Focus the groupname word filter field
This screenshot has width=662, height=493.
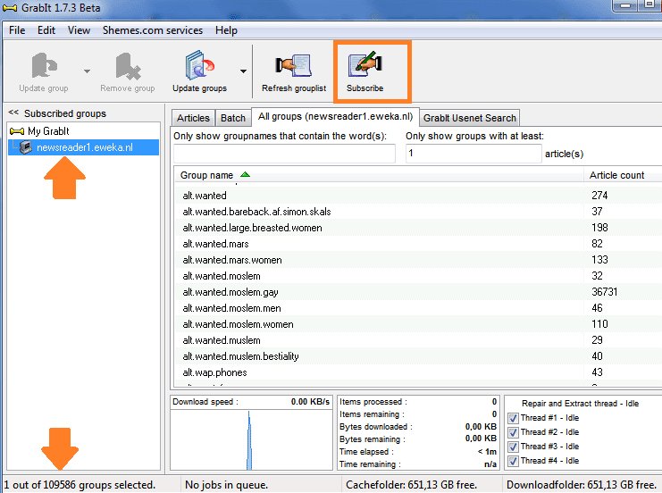coord(284,154)
